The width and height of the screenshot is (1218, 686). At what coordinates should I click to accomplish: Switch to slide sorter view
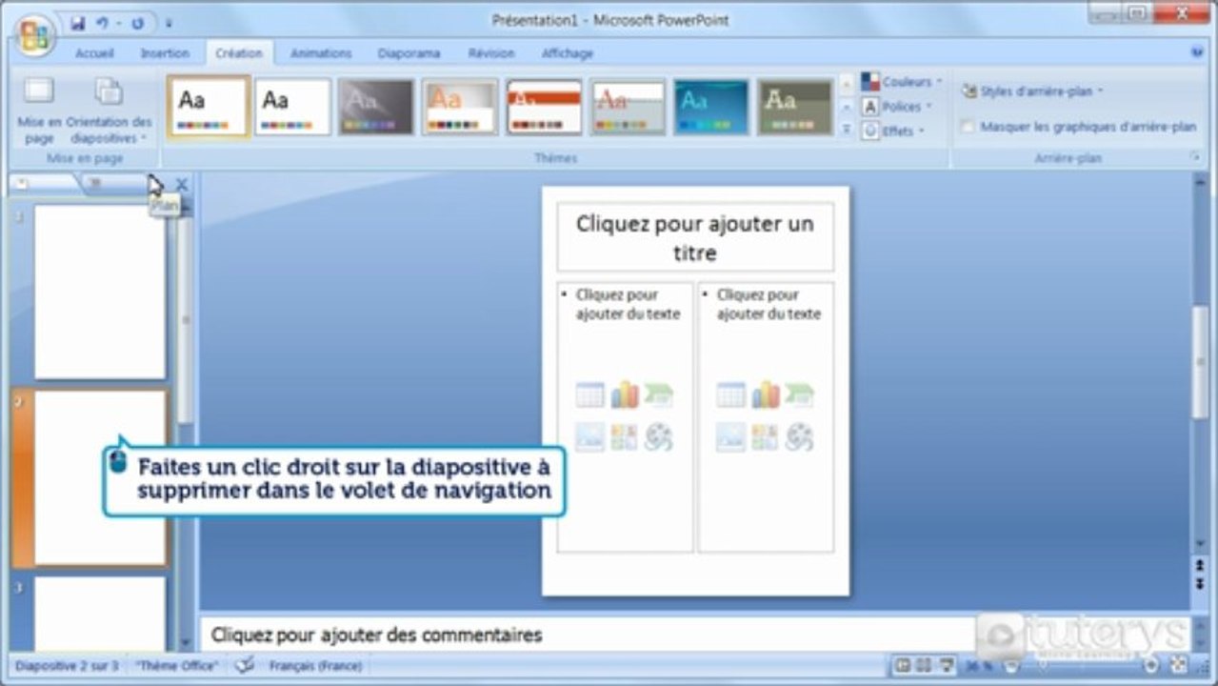coord(924,665)
